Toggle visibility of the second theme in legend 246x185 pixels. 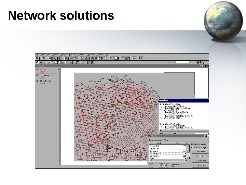point(37,75)
